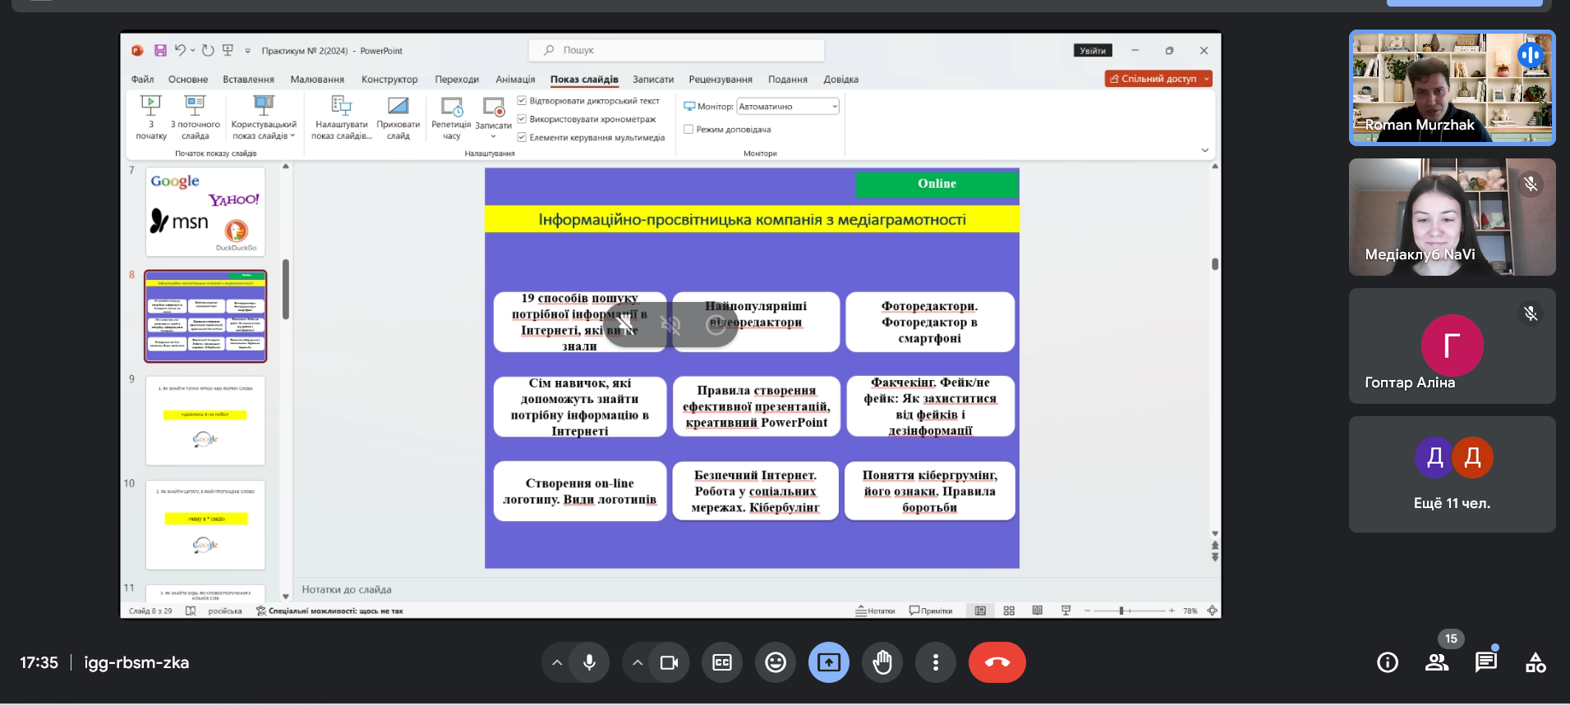This screenshot has width=1570, height=705.
Task: Open the meeting chat panel
Action: (1485, 662)
